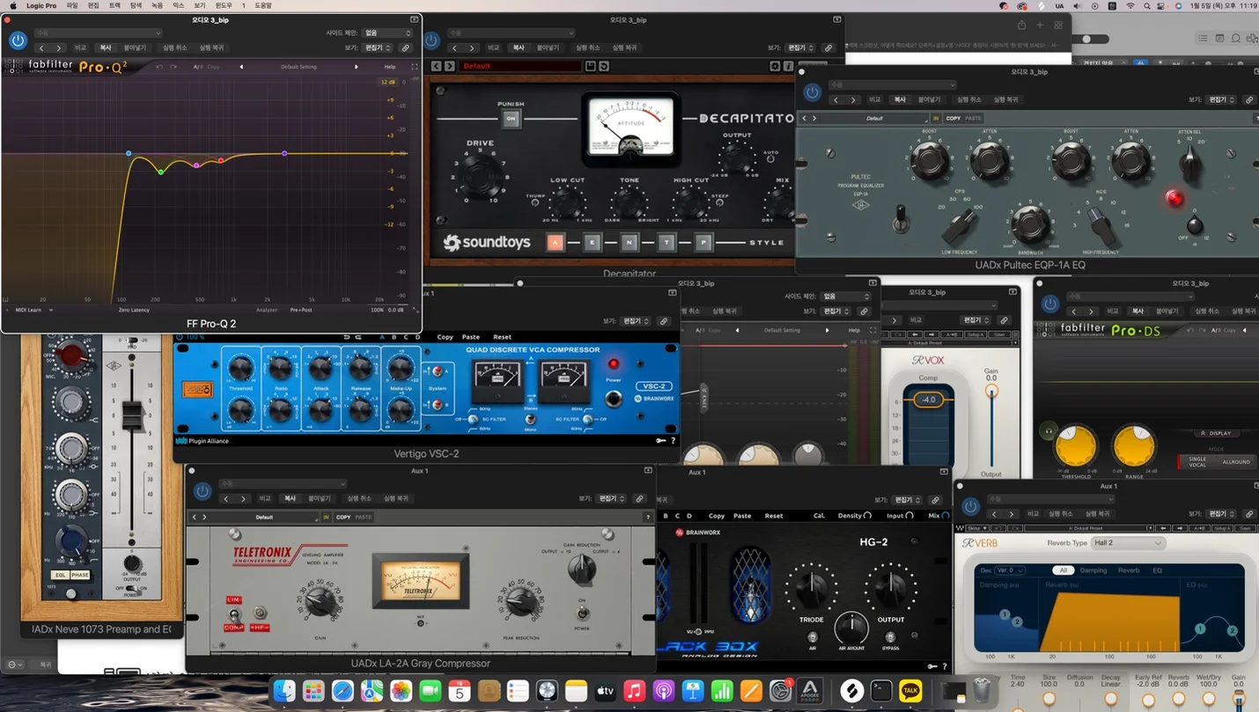The width and height of the screenshot is (1259, 712).
Task: Open Finder from the Dock
Action: coord(284,691)
